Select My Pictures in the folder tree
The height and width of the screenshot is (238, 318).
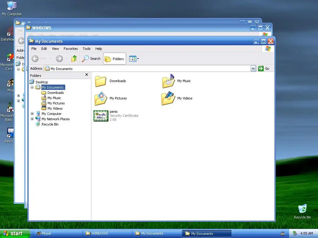coord(56,103)
